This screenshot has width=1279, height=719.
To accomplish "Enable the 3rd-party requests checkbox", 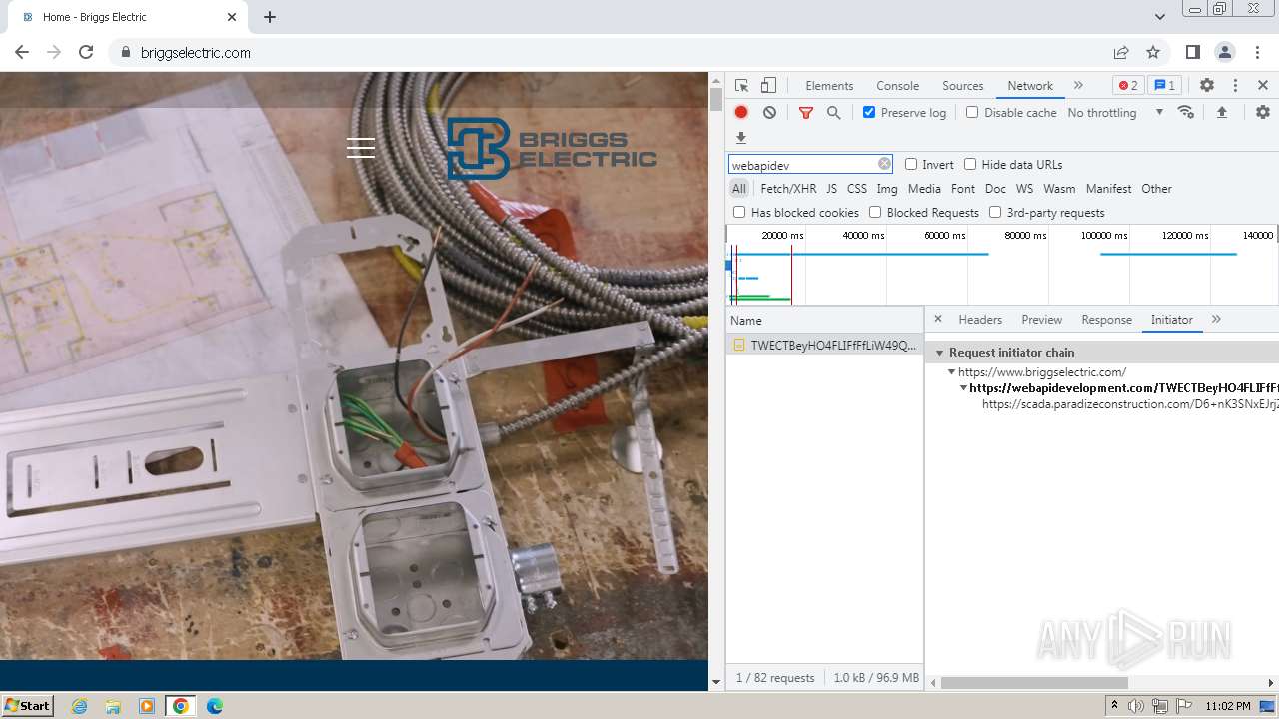I will pos(995,212).
